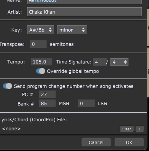
Task: Click the Transpose semitones field
Action: [x=38, y=44]
